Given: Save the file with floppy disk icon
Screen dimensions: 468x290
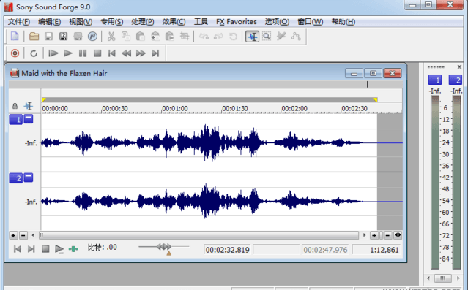Looking at the screenshot, I should (48, 37).
